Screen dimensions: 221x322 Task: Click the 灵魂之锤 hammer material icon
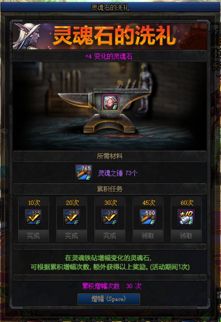click(84, 173)
